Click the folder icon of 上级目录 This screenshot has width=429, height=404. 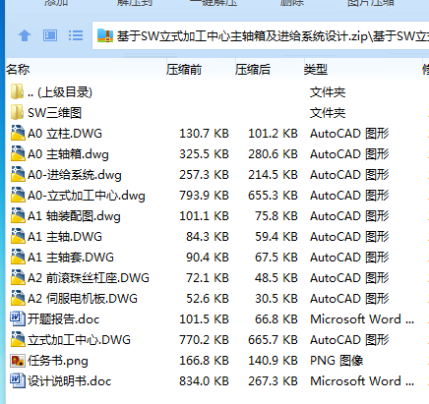(x=17, y=91)
